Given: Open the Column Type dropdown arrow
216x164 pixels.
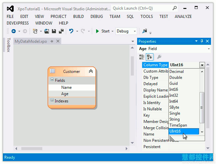Looking at the screenshot, I should click(202, 65).
